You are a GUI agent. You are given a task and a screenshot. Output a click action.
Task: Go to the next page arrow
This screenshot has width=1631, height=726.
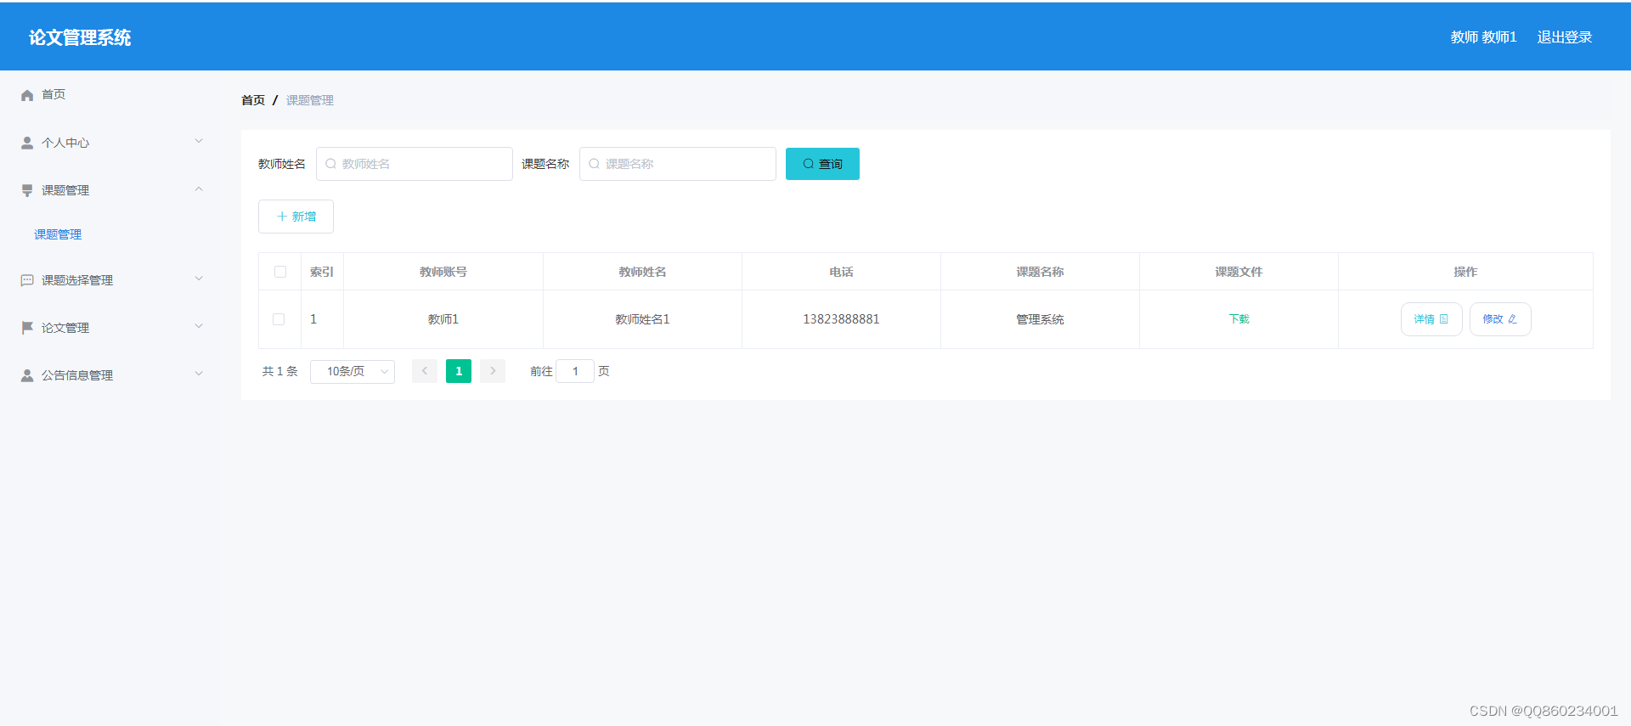(493, 371)
